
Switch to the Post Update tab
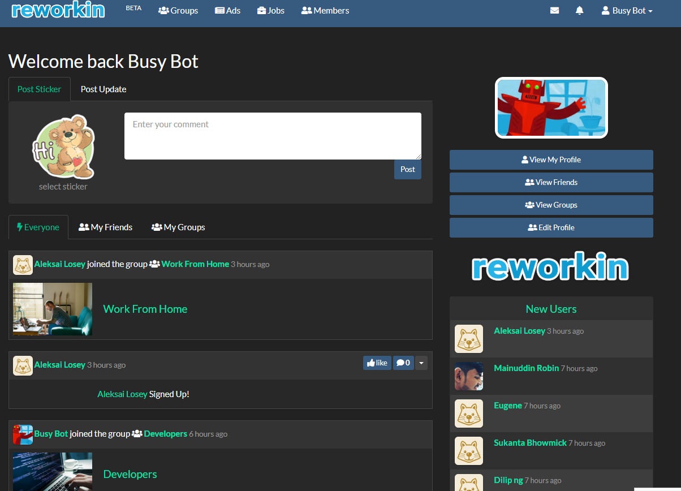point(104,89)
